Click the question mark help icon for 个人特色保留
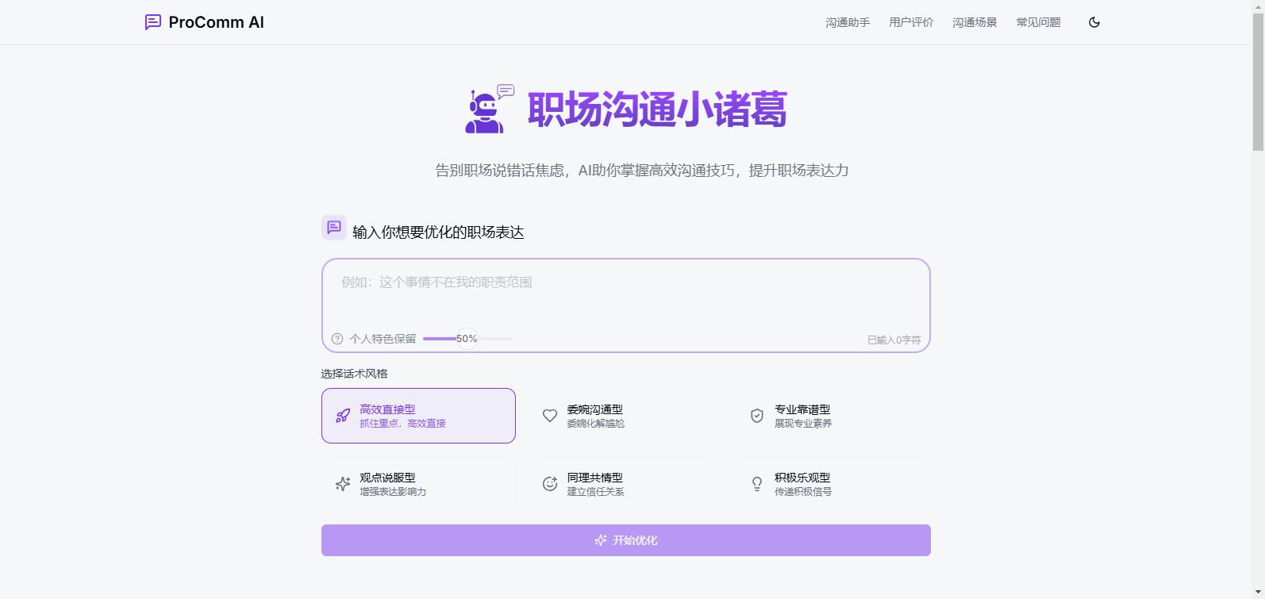Viewport: 1265px width, 599px height. coord(337,339)
